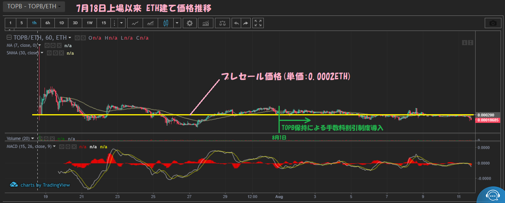
Task: Open the TOPB/ETH pair selector dropdown
Action: point(35,7)
